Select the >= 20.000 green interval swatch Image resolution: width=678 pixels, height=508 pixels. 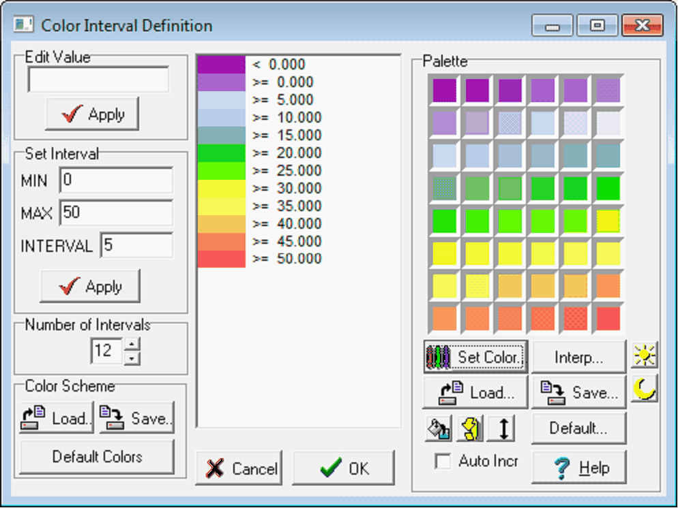pos(221,153)
